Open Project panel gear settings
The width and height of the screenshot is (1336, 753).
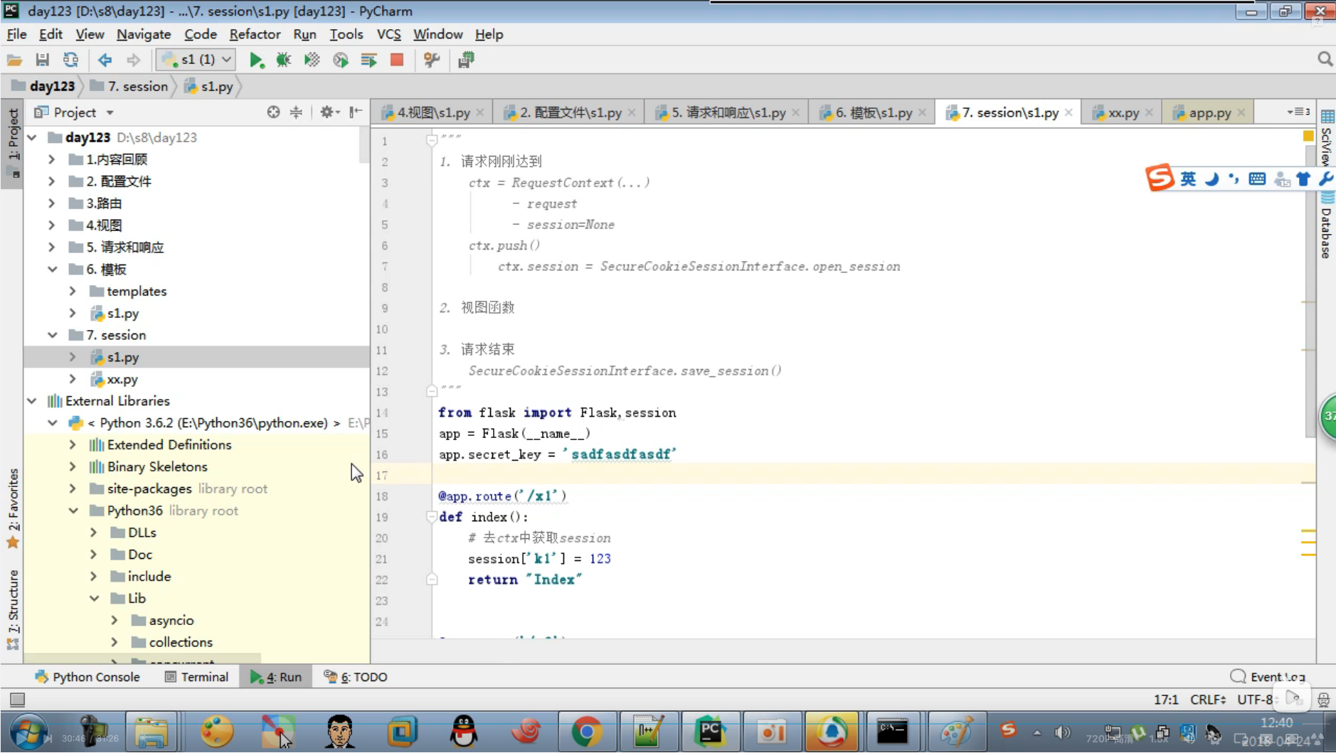pyautogui.click(x=329, y=112)
